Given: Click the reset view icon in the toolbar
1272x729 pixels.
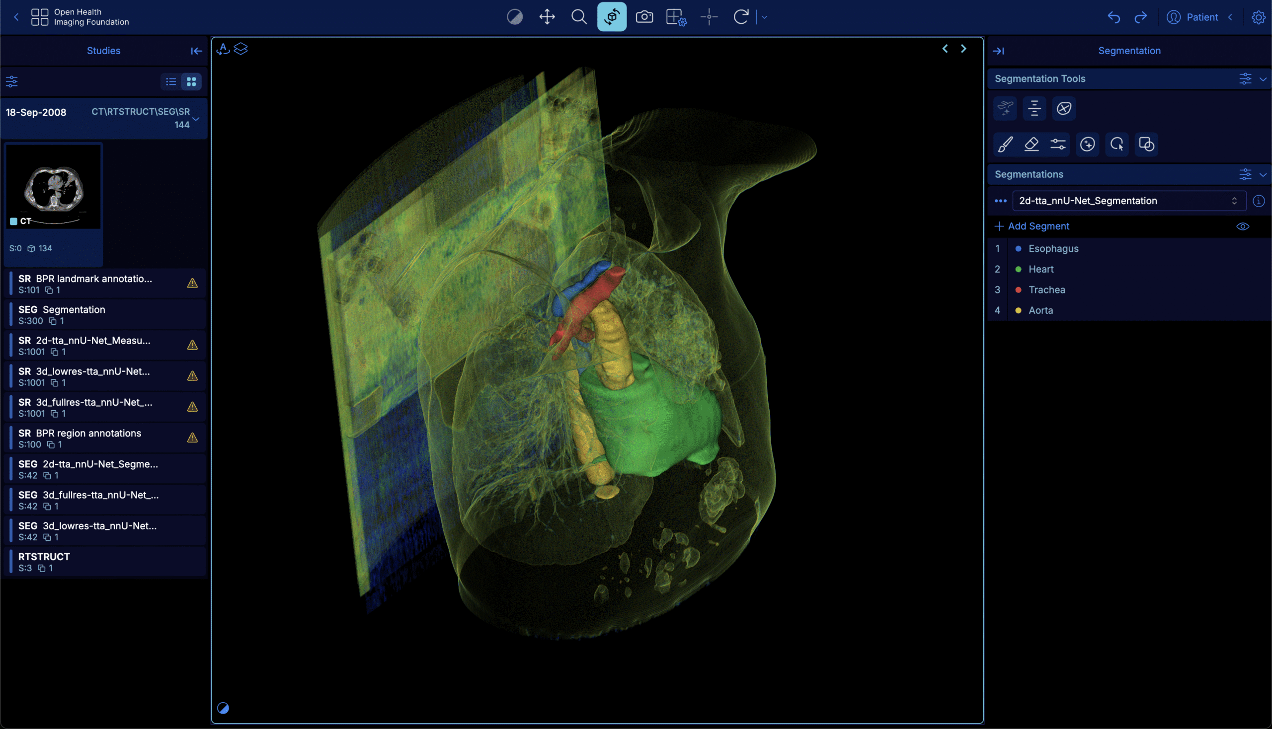Looking at the screenshot, I should click(741, 16).
